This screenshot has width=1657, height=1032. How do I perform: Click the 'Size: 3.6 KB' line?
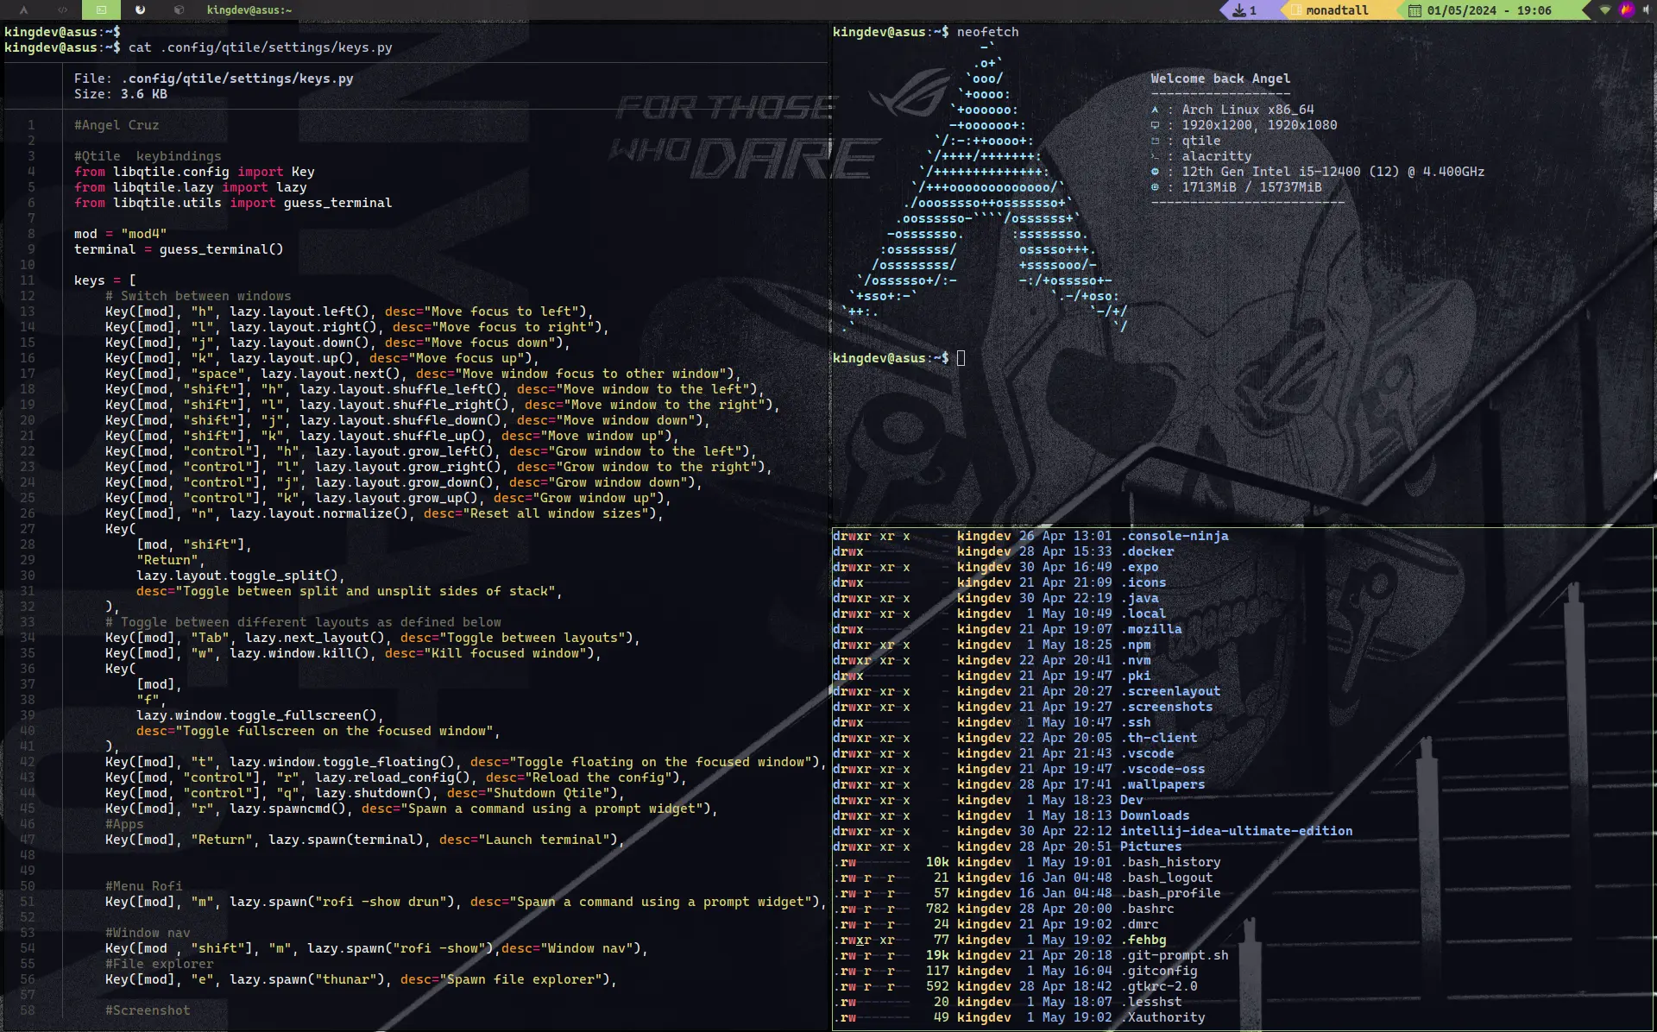pyautogui.click(x=120, y=94)
